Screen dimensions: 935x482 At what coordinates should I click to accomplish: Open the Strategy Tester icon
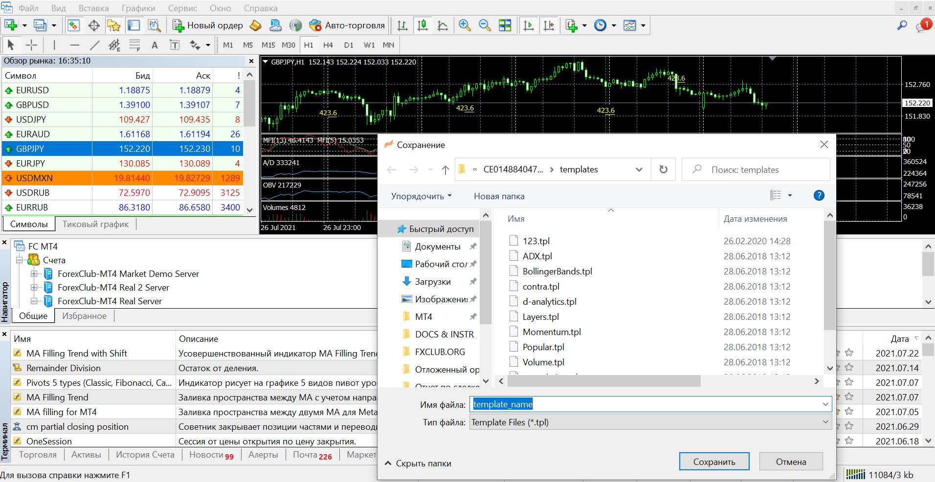coord(154,25)
